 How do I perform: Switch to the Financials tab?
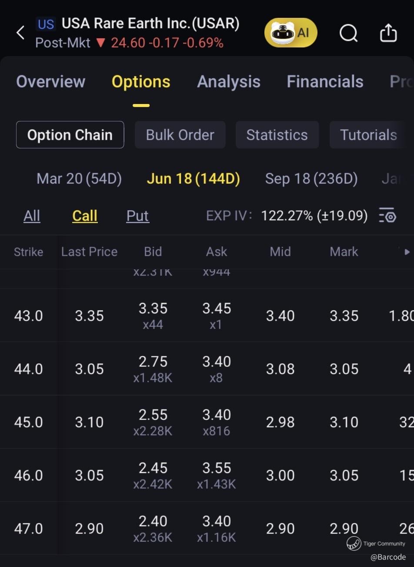pyautogui.click(x=325, y=82)
